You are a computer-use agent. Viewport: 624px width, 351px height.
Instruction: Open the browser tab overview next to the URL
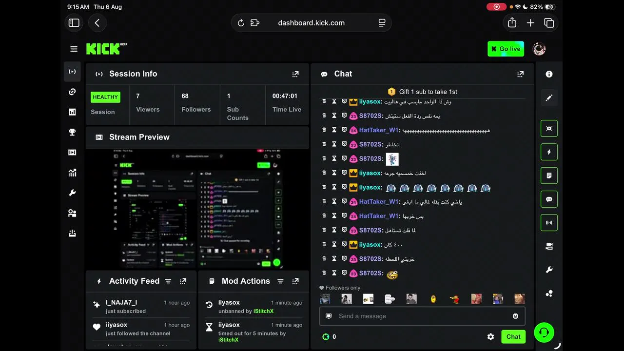click(x=382, y=23)
